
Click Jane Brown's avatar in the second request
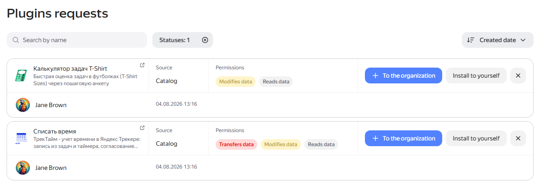[x=23, y=168]
